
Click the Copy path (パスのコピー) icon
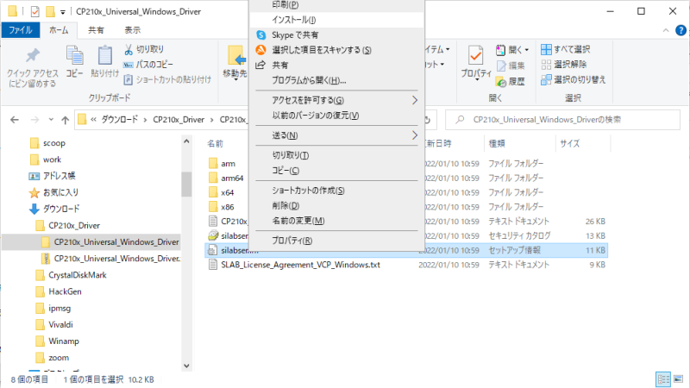click(x=128, y=65)
